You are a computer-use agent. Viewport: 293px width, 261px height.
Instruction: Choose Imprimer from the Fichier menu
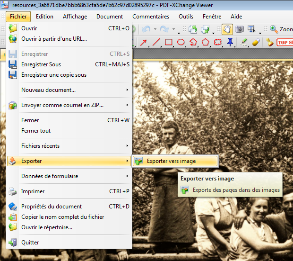33,191
